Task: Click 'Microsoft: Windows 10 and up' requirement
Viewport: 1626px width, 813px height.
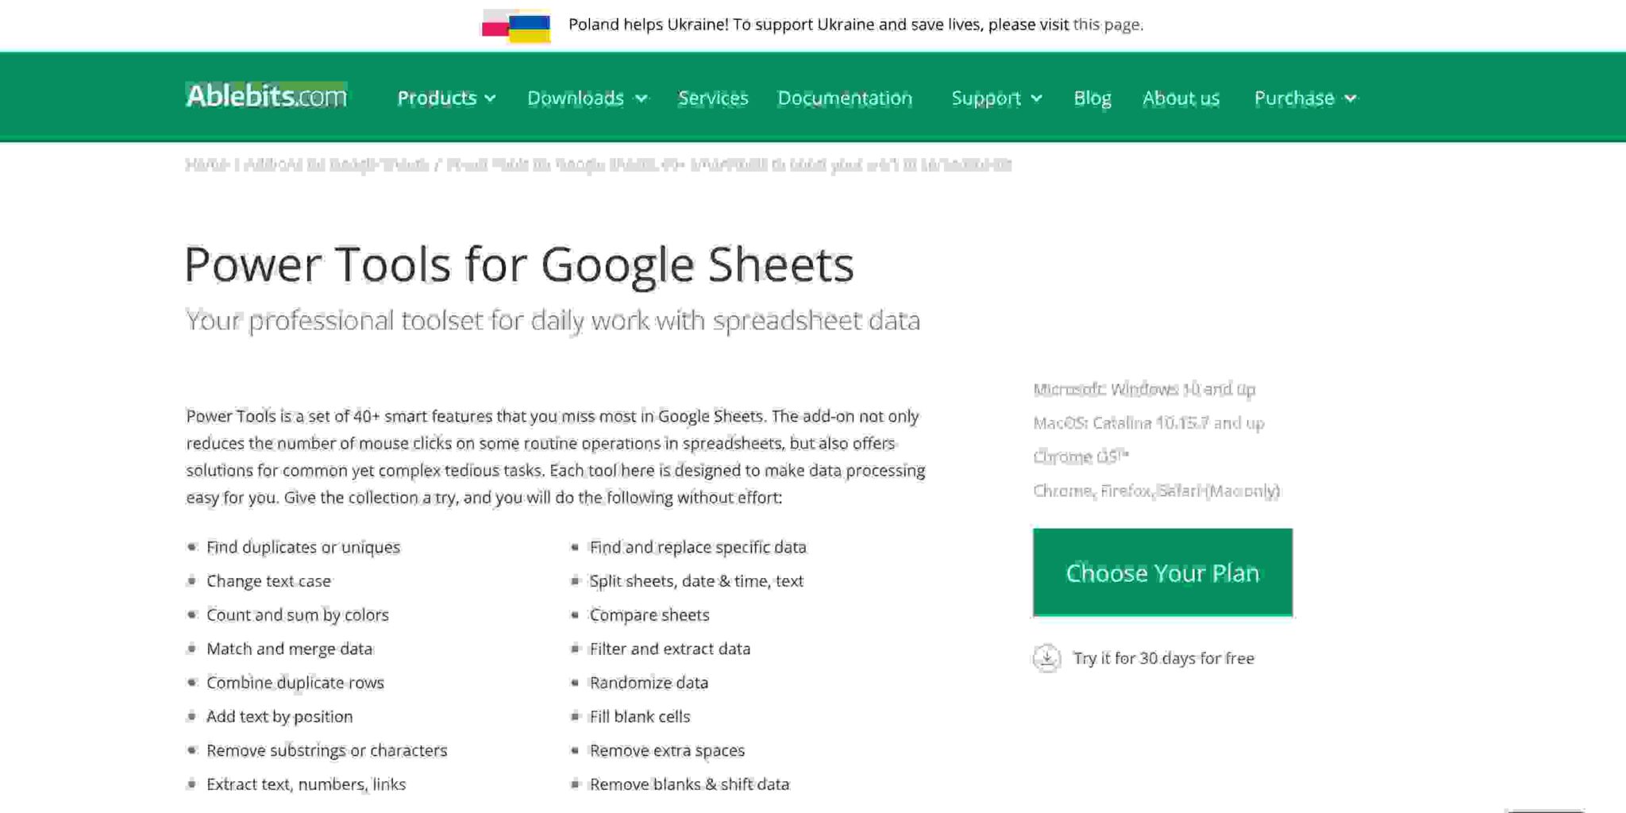Action: [x=1144, y=389]
